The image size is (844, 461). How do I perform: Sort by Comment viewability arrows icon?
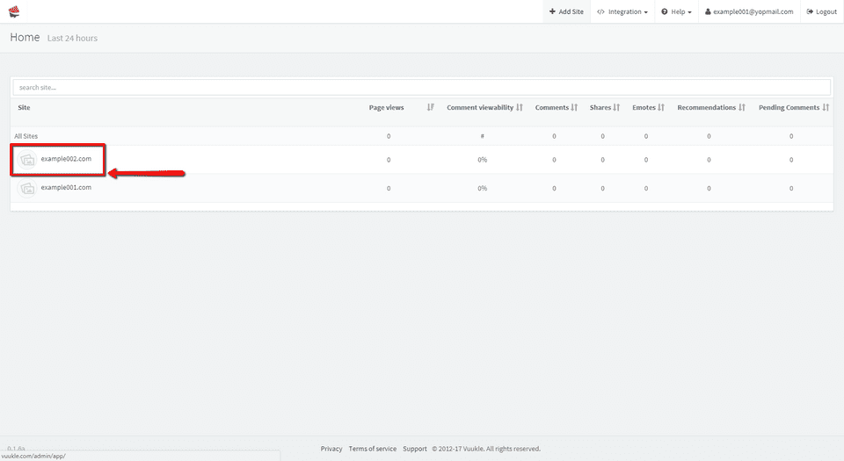coord(520,107)
